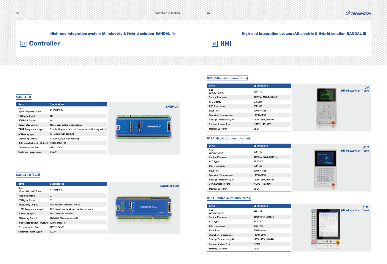
Task: Click page number 33
Action: [17, 13]
